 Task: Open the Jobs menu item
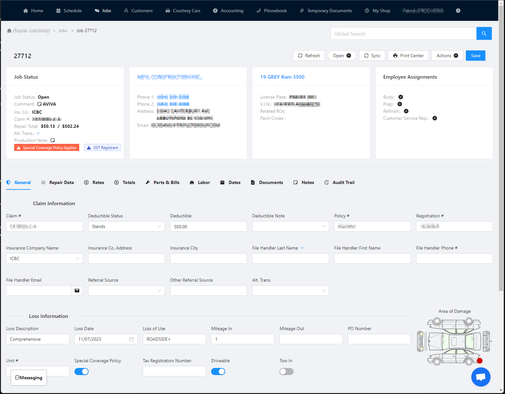point(103,11)
